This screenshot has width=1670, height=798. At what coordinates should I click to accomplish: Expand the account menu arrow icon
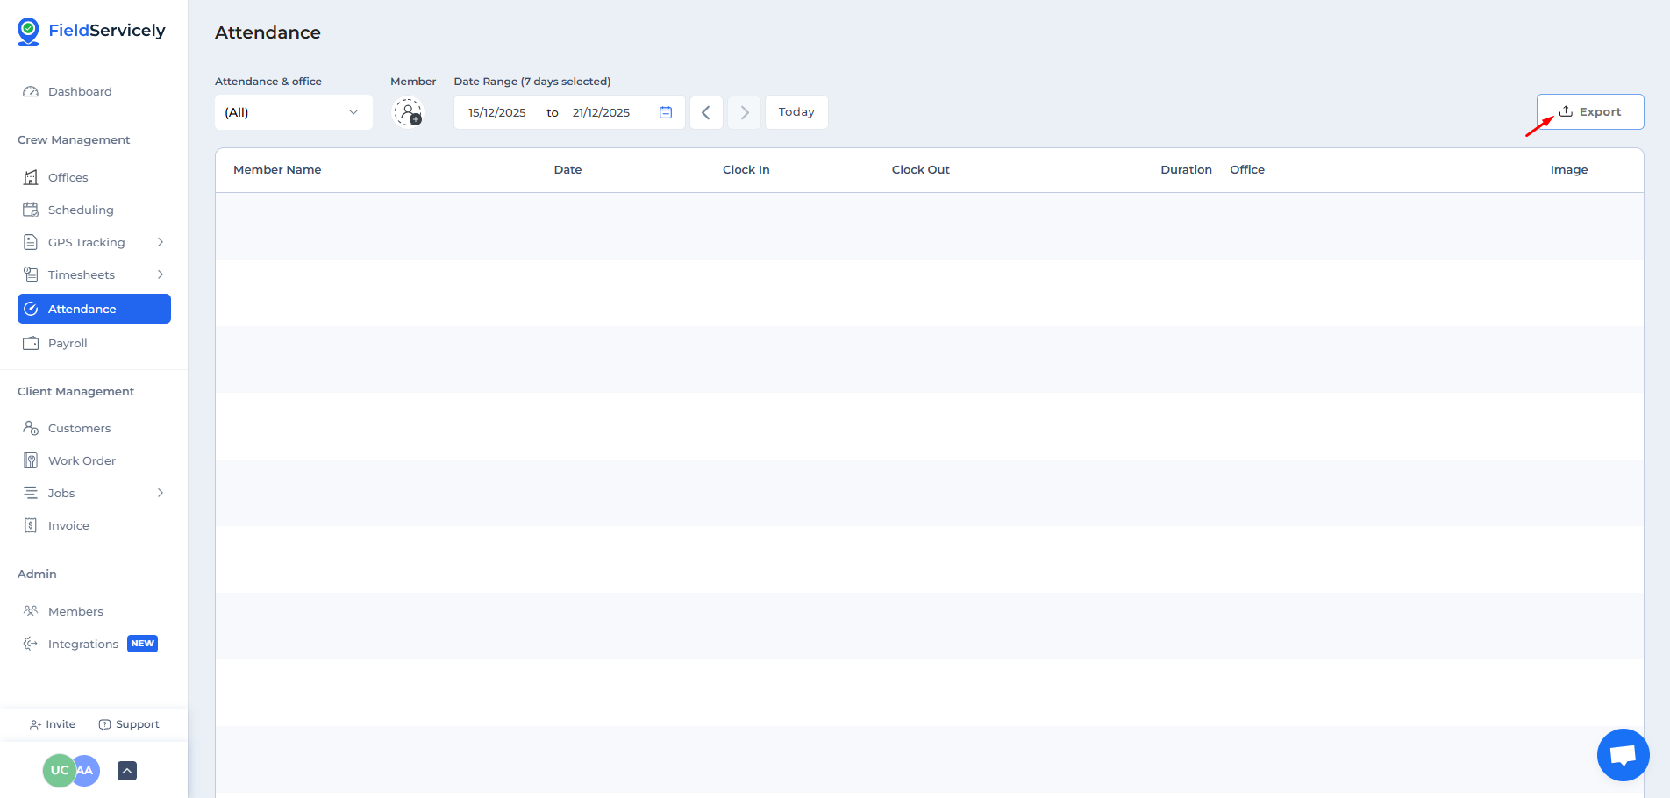tap(127, 771)
